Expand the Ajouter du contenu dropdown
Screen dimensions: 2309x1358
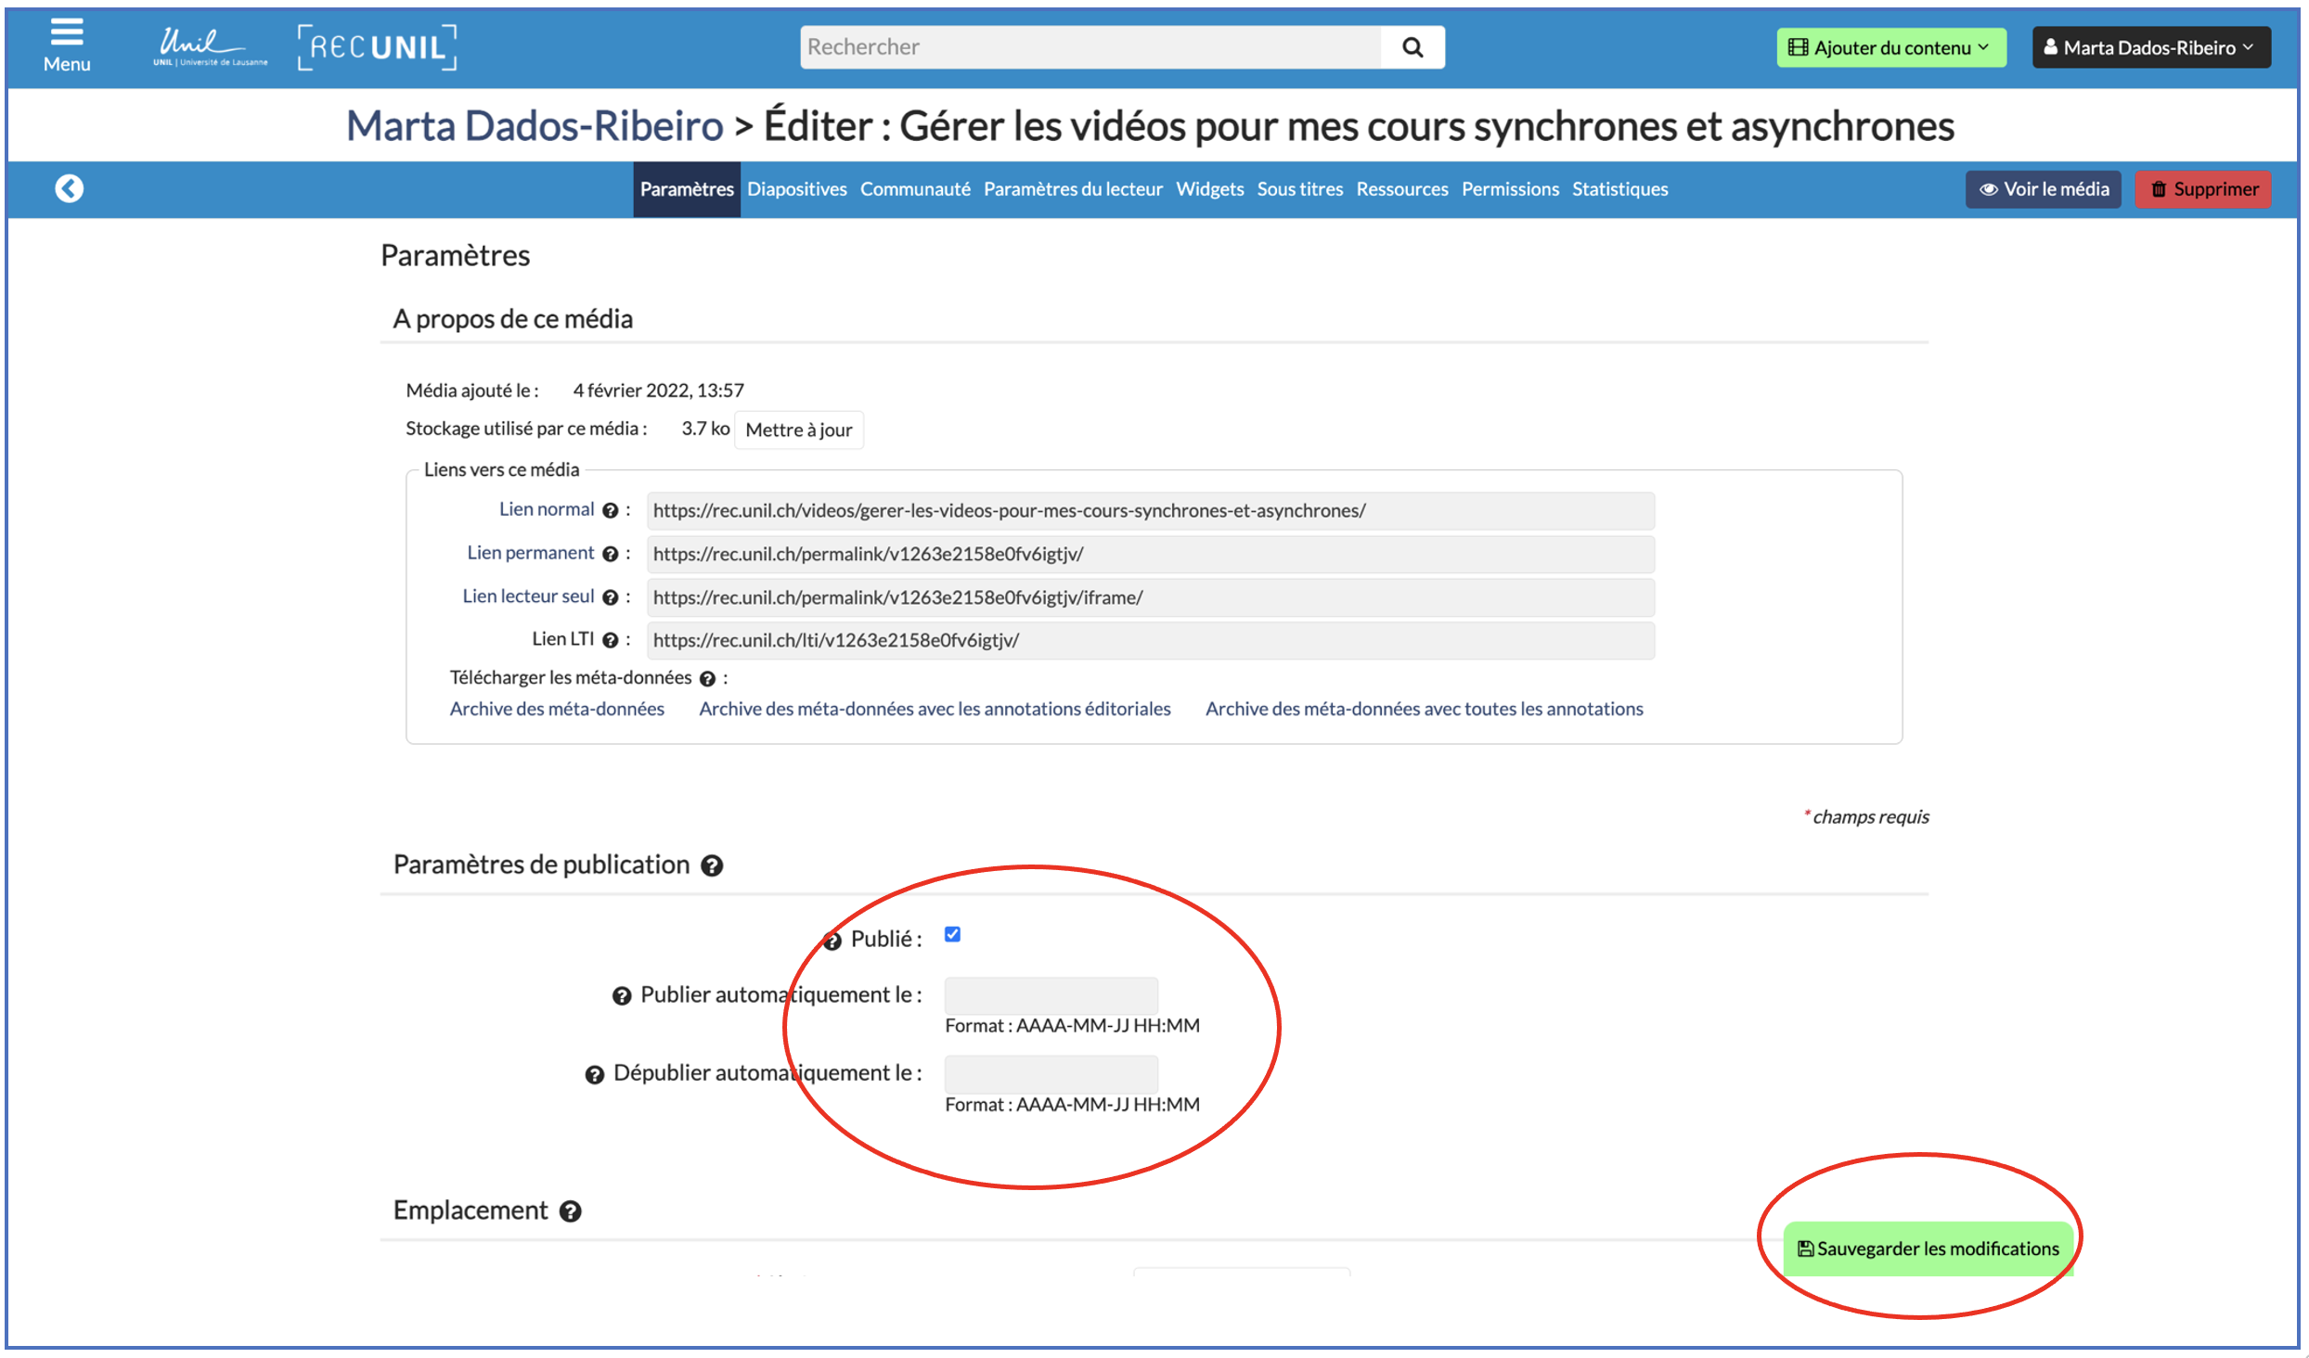click(x=1890, y=48)
